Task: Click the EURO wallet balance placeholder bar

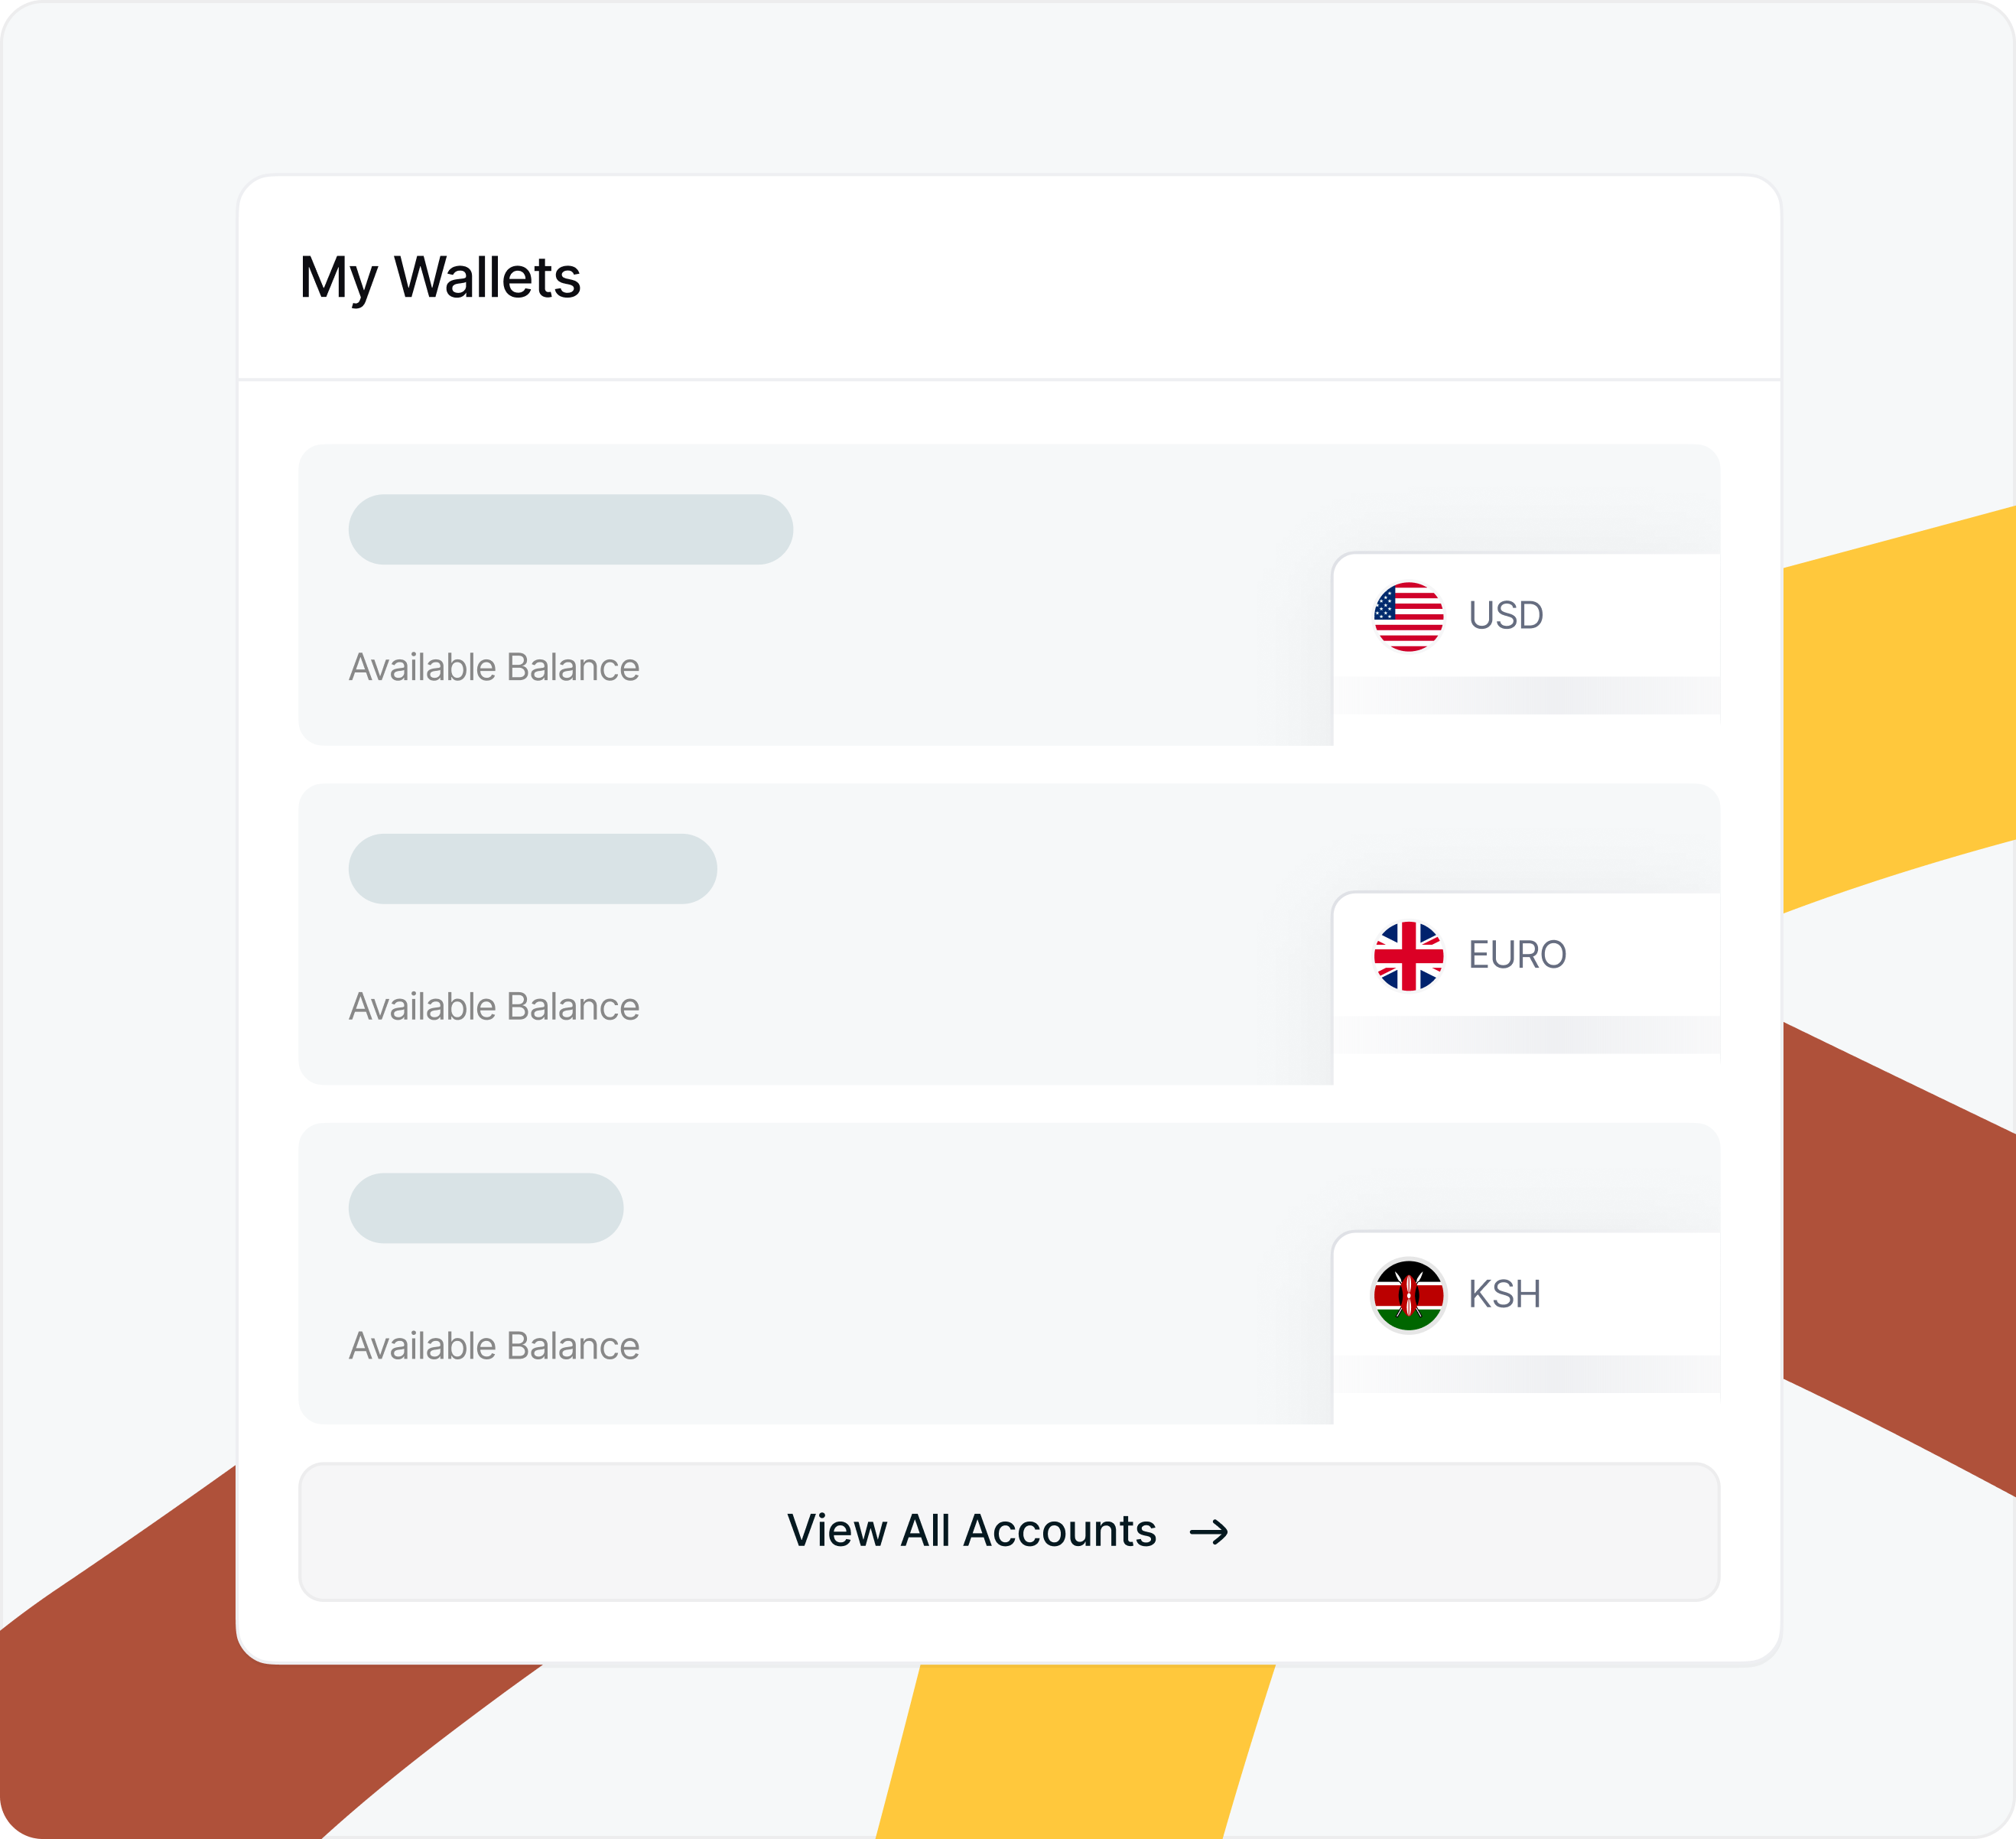Action: click(532, 869)
